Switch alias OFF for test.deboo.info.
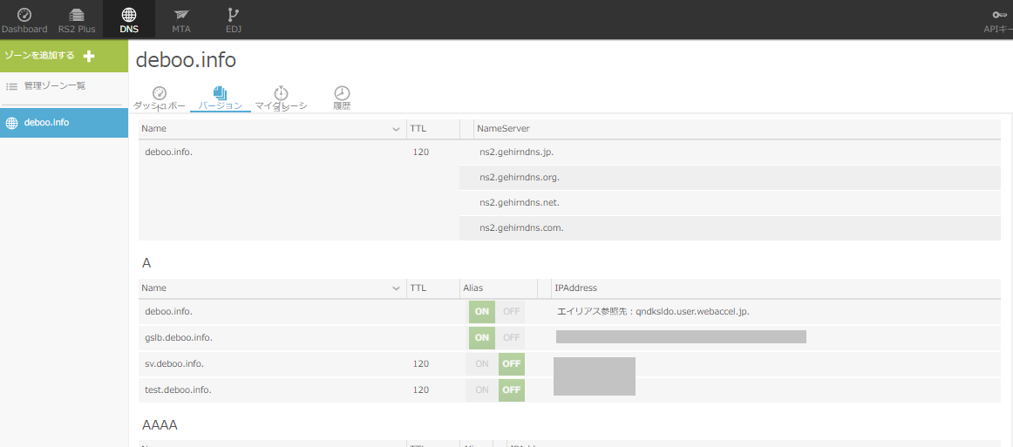 pos(511,390)
